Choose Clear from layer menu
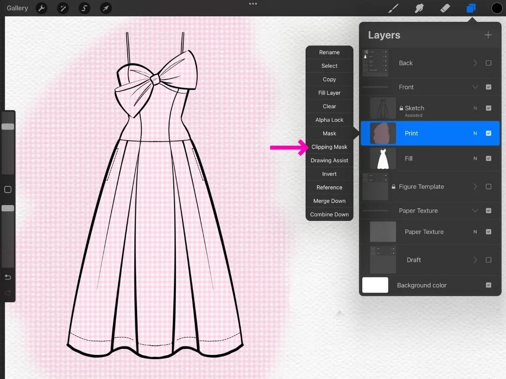 [329, 107]
